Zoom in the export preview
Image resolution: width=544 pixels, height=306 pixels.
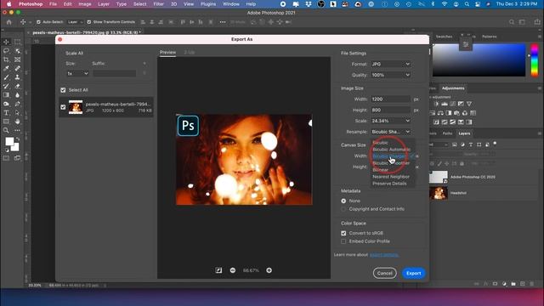tap(269, 270)
